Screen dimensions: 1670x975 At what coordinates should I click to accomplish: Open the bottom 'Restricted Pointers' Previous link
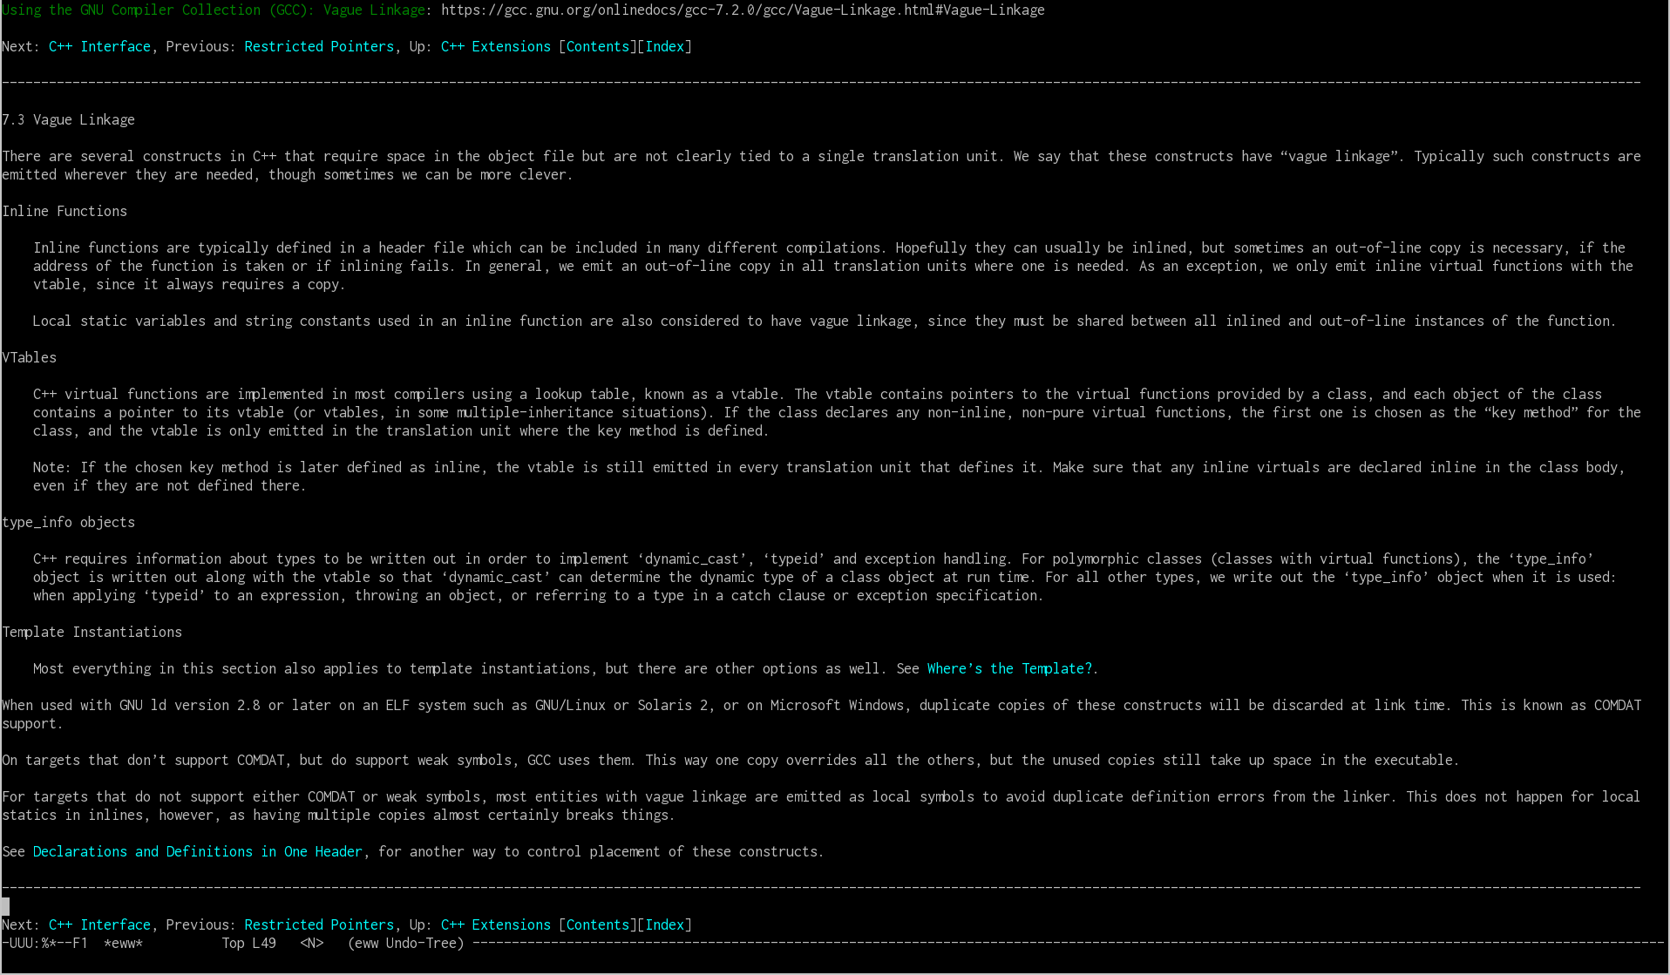(319, 924)
